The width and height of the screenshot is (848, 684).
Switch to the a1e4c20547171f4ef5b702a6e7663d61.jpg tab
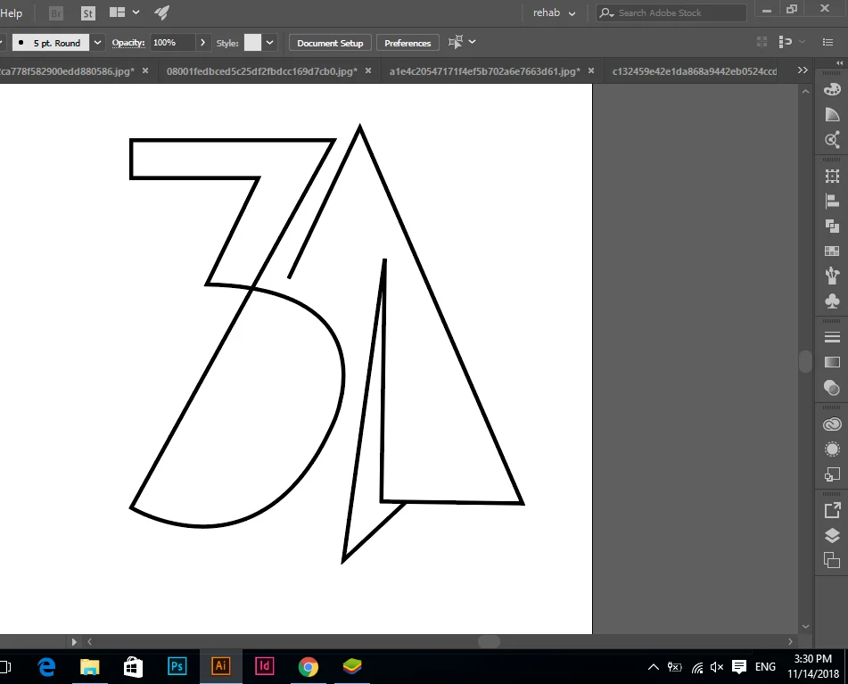(x=484, y=71)
